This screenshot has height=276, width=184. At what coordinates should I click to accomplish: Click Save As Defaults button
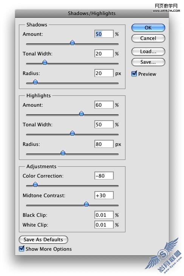[43, 239]
